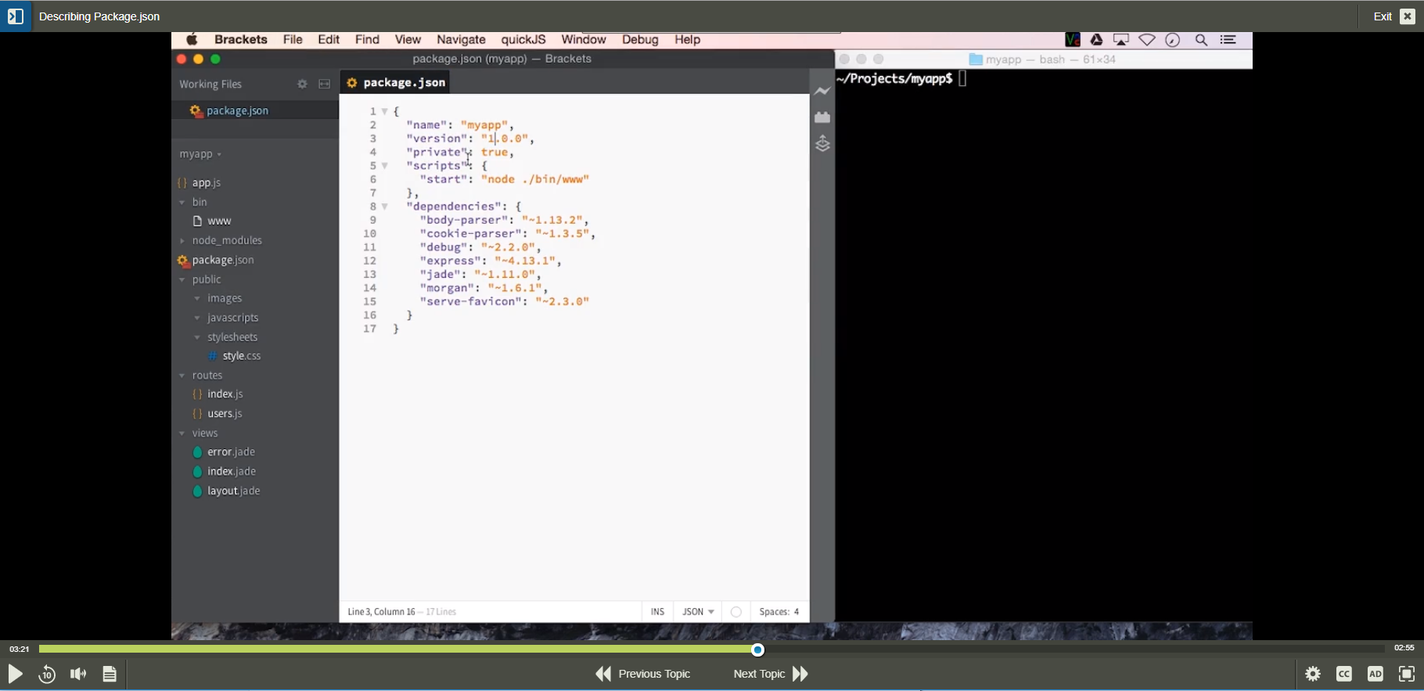Rewind the video 10 seconds
Screen dimensions: 1424x691
[x=47, y=674]
